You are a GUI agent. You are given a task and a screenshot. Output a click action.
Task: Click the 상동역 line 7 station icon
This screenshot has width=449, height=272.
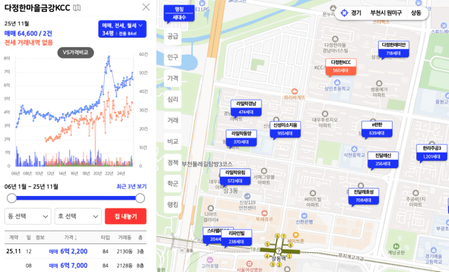(278, 251)
